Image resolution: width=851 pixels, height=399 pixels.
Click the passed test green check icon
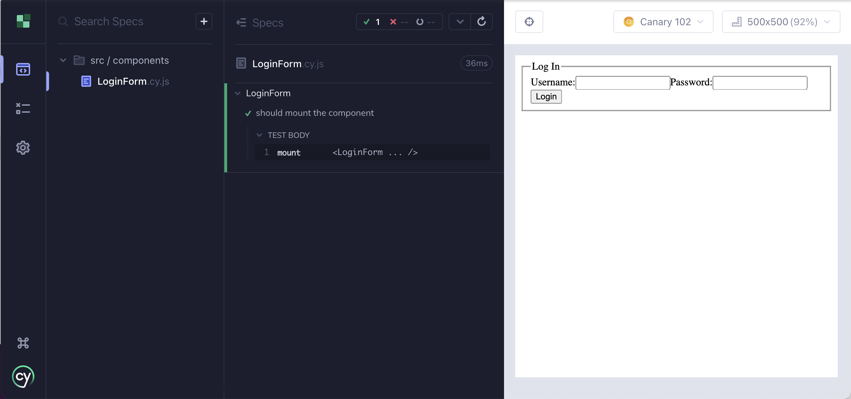coord(248,113)
